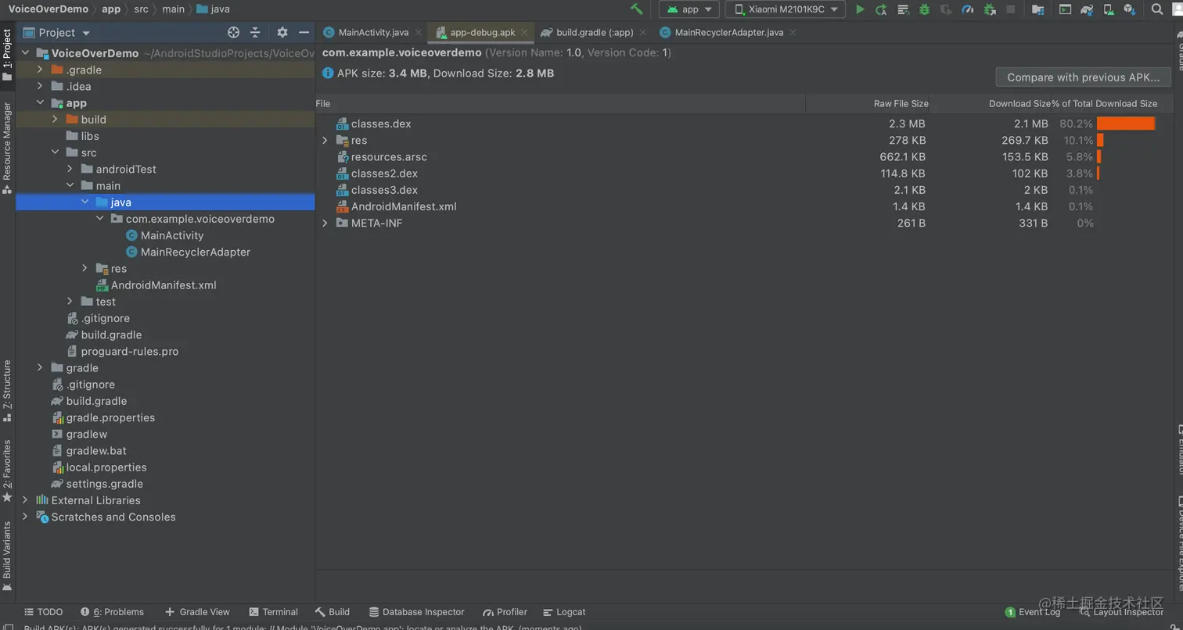Expand the build folder under app

(55, 120)
